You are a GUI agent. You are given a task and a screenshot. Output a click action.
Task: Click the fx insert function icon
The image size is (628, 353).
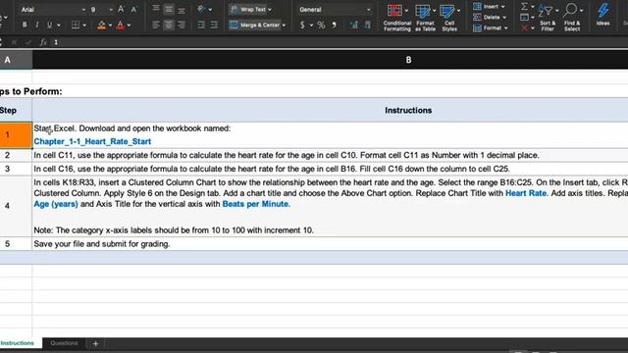tap(43, 42)
